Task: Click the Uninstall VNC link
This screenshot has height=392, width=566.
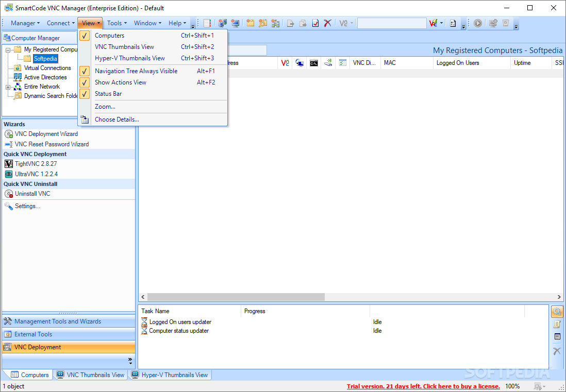Action: (x=27, y=194)
